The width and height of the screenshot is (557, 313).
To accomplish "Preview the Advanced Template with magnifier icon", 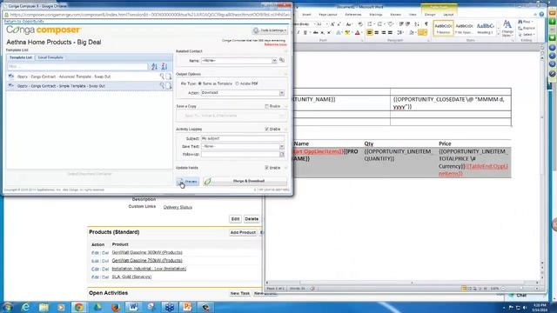I will click(x=162, y=77).
